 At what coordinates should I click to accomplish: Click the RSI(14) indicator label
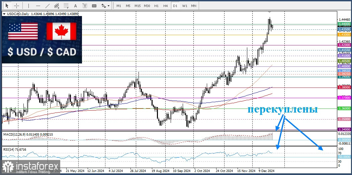pyautogui.click(x=15, y=149)
